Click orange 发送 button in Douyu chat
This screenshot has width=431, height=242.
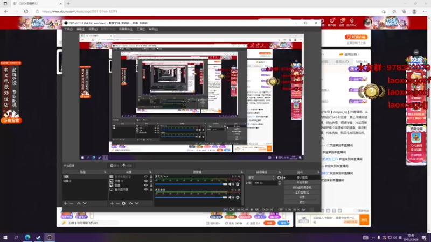364,220
